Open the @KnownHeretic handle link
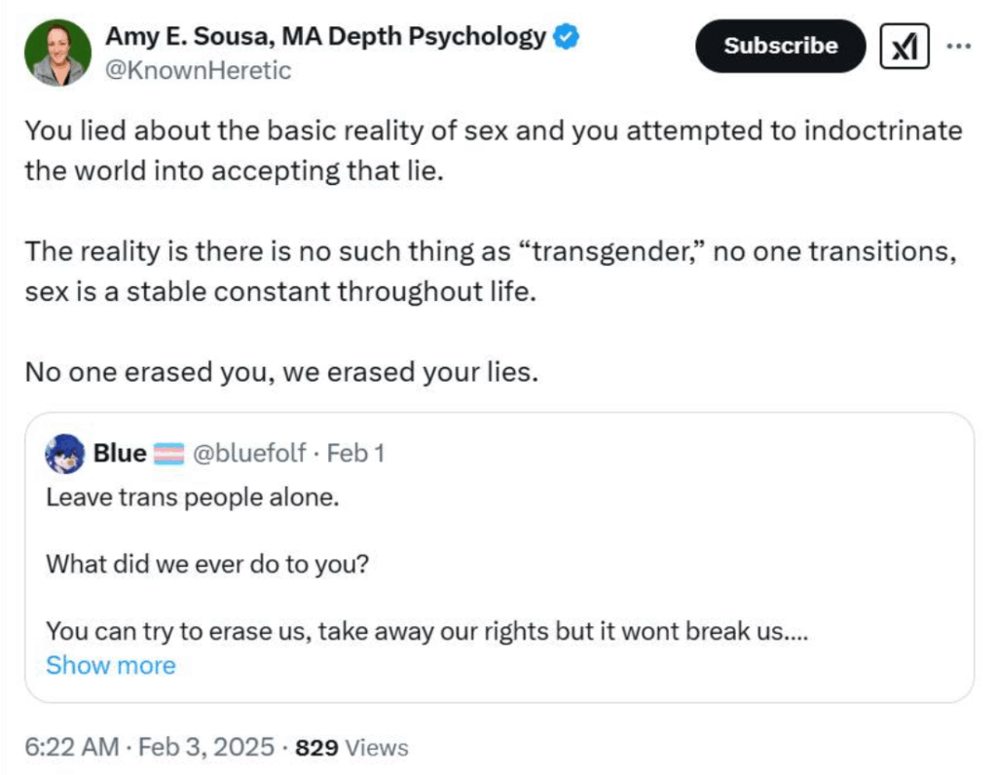This screenshot has height=775, width=997. 198,70
